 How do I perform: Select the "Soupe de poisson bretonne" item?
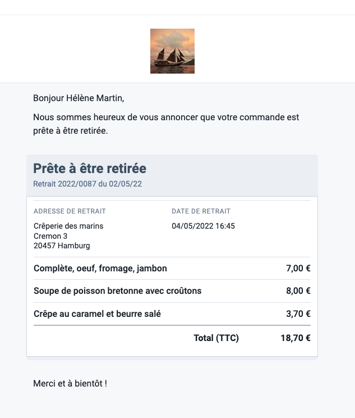(118, 291)
